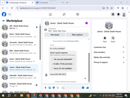130x98 pixels.
Task: Open Friends icon in top navigation
Action: pyautogui.click(x=64, y=14)
